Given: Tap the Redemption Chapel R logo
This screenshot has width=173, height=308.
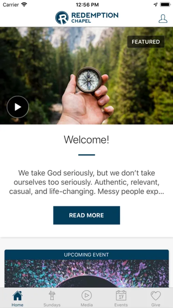Looking at the screenshot, I should coord(62,18).
